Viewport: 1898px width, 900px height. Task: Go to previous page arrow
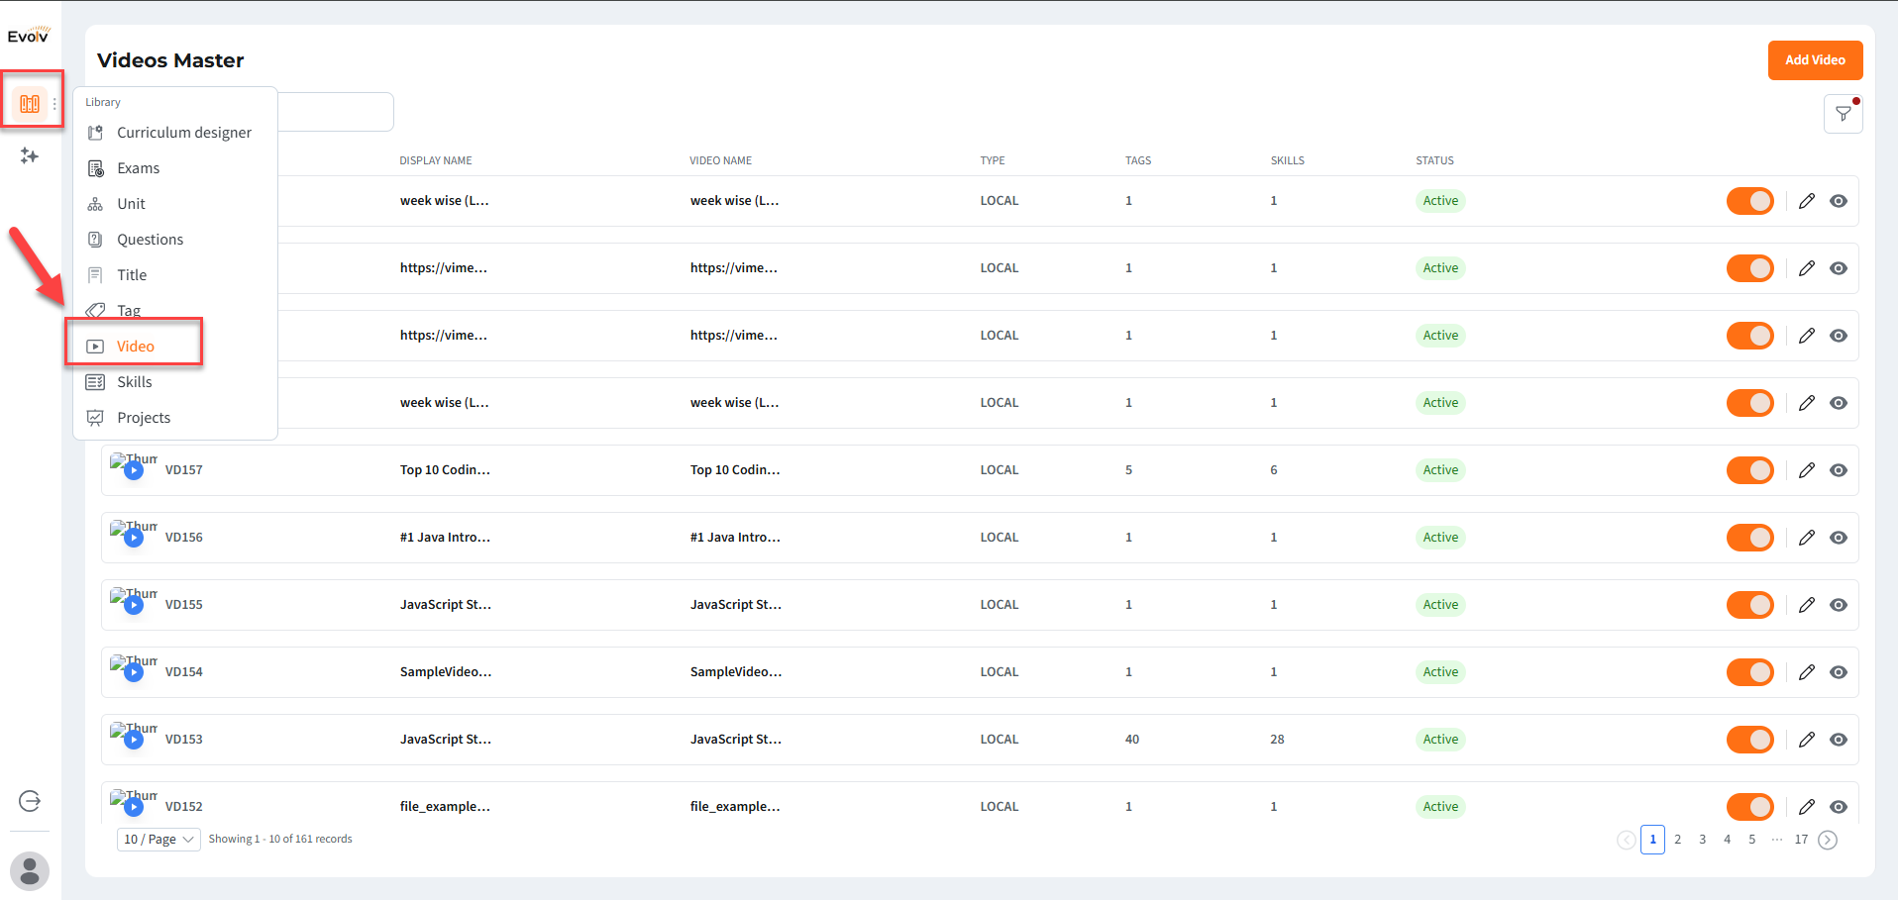[x=1626, y=840]
